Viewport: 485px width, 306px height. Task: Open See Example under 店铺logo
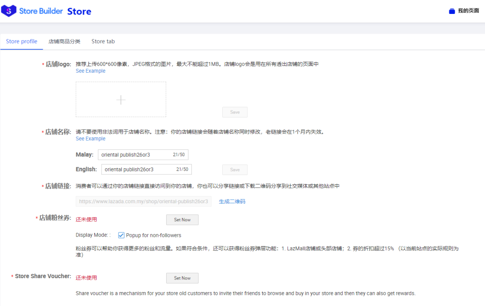tap(90, 70)
